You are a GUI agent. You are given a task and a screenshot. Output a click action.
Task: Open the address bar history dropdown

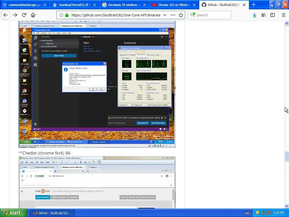165,15
